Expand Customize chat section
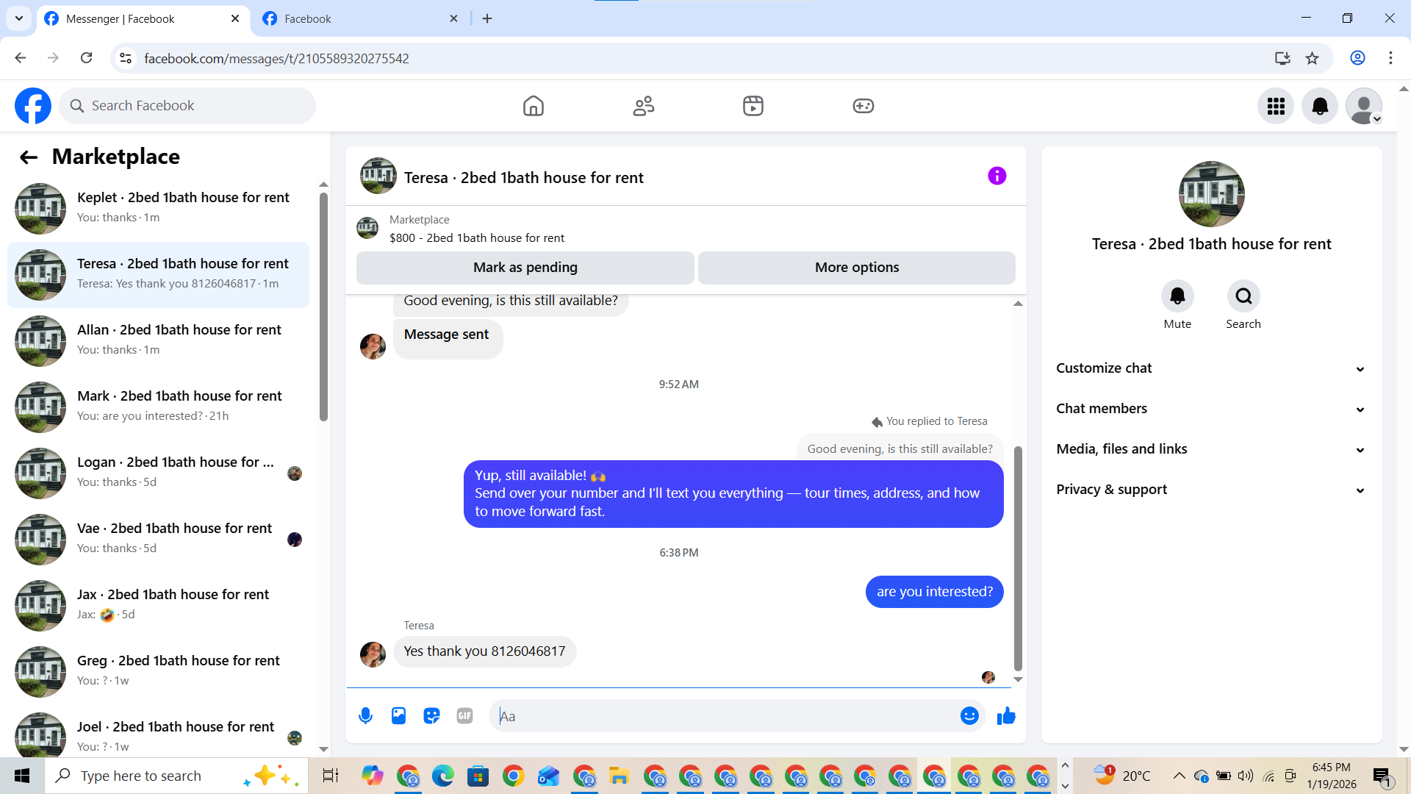 (1211, 368)
